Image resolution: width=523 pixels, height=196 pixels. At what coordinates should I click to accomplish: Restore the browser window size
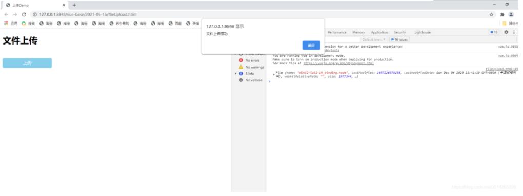pos(507,5)
